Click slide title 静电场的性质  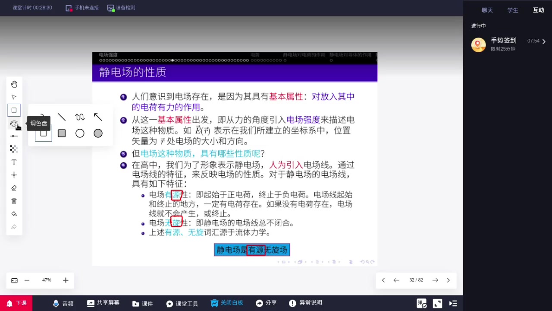(x=132, y=72)
